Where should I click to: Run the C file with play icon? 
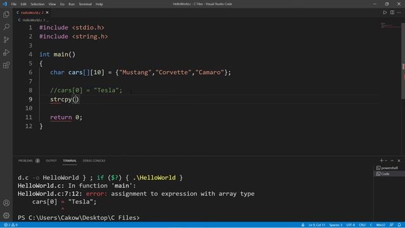coord(385,13)
